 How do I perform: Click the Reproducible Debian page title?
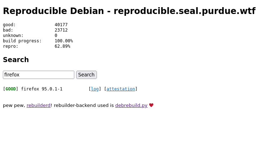point(129,11)
